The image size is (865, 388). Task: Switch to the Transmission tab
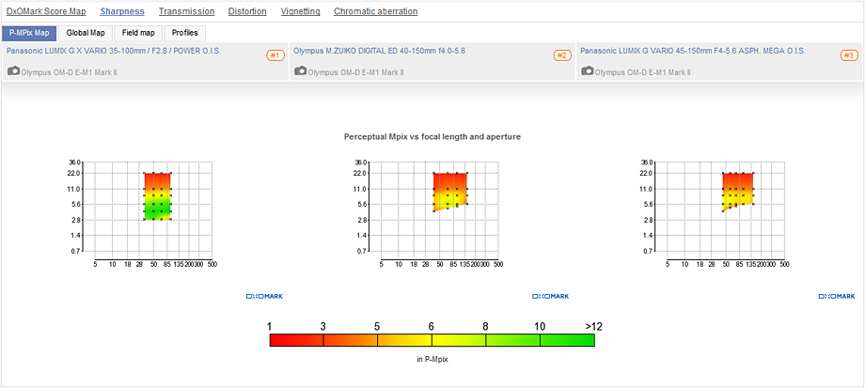pyautogui.click(x=186, y=11)
